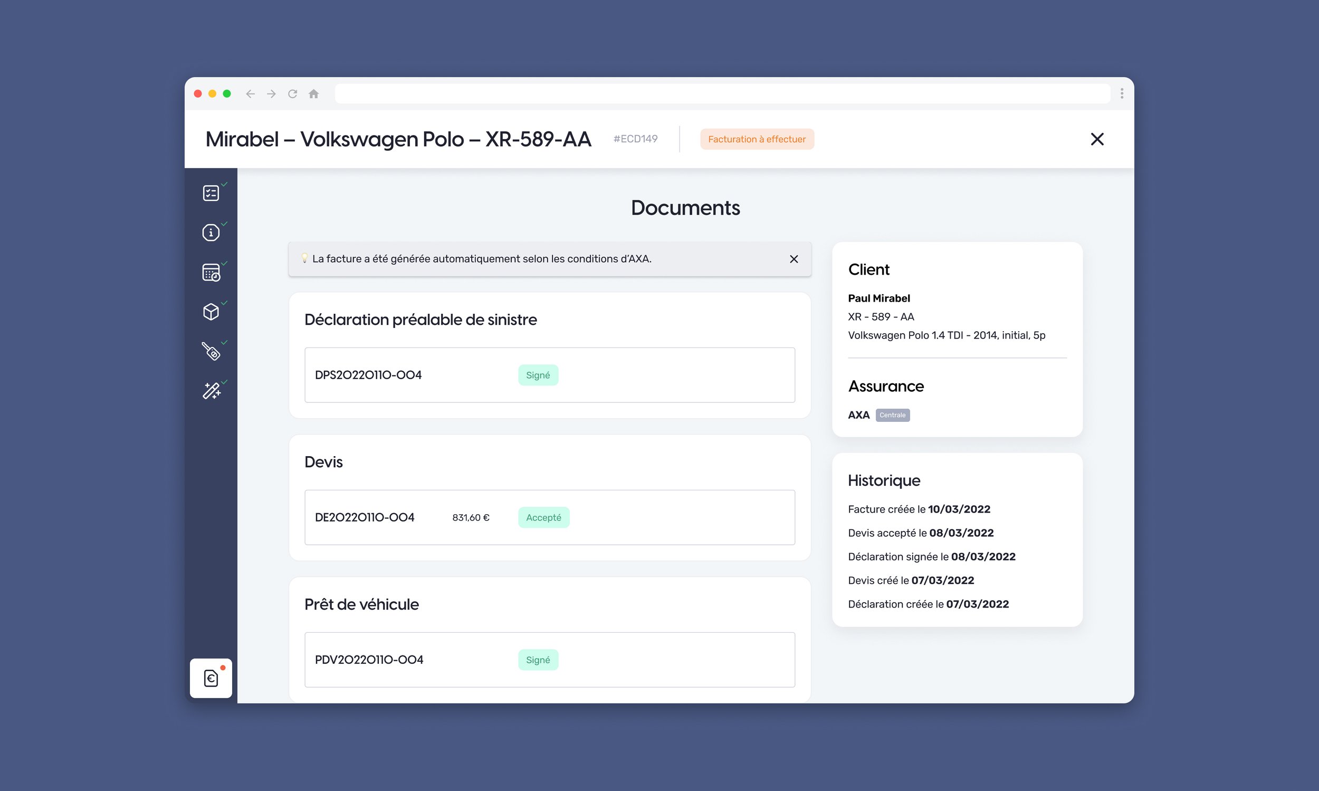Open document DPS20220110-004

550,375
